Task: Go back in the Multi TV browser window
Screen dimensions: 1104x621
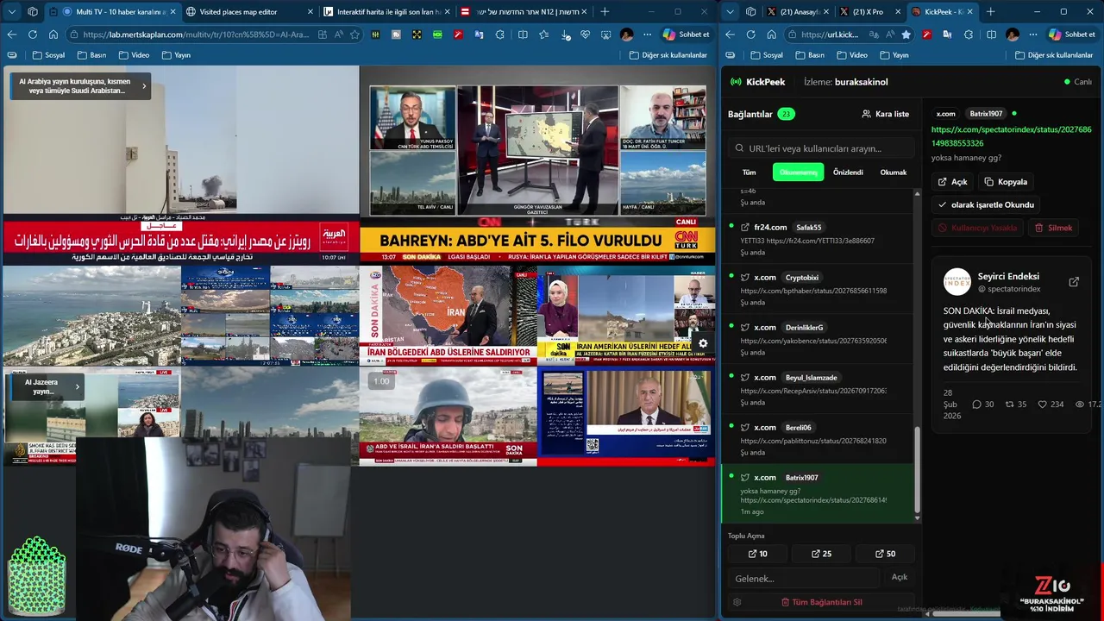Action: [12, 34]
